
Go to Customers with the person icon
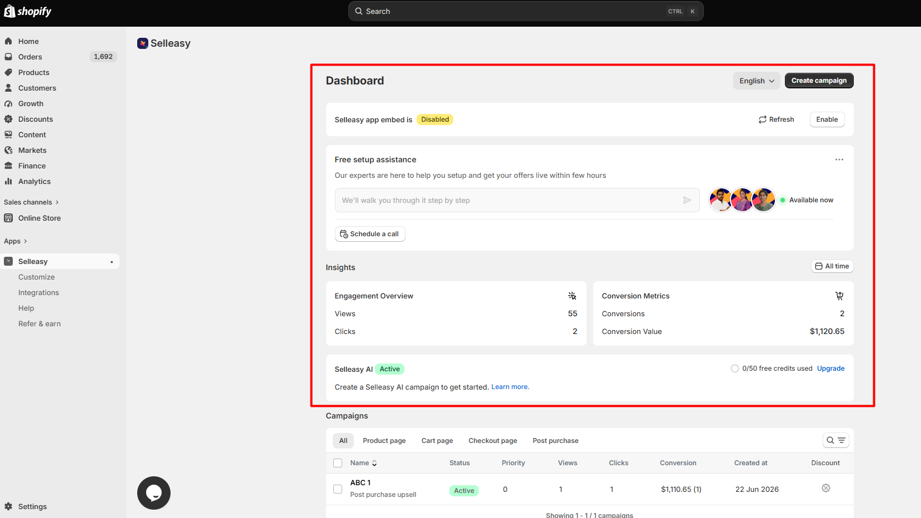(8, 88)
